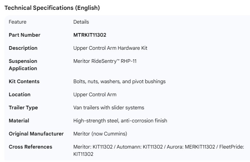Click the Upper Control Arm Hardware Kit text
This screenshot has width=250, height=162.
(110, 48)
